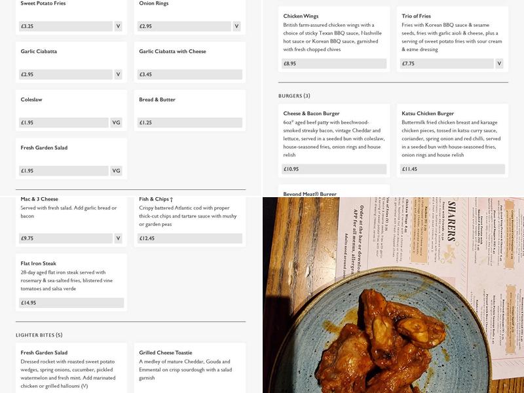
Task: Click the V badge on Sweet Potato Fries
Action: coord(118,26)
